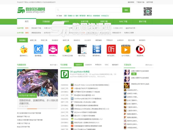Select the 网络工具 category tab
Screen dimensions: 173x130
tap(44, 40)
